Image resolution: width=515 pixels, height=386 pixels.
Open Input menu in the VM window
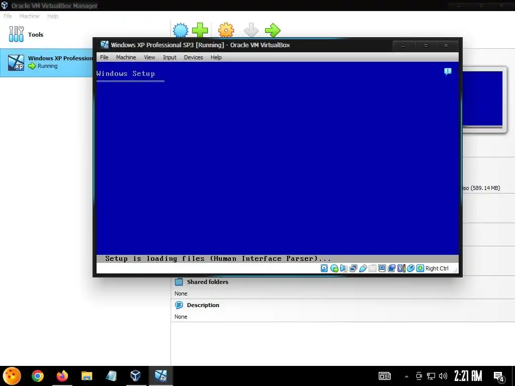coord(169,57)
